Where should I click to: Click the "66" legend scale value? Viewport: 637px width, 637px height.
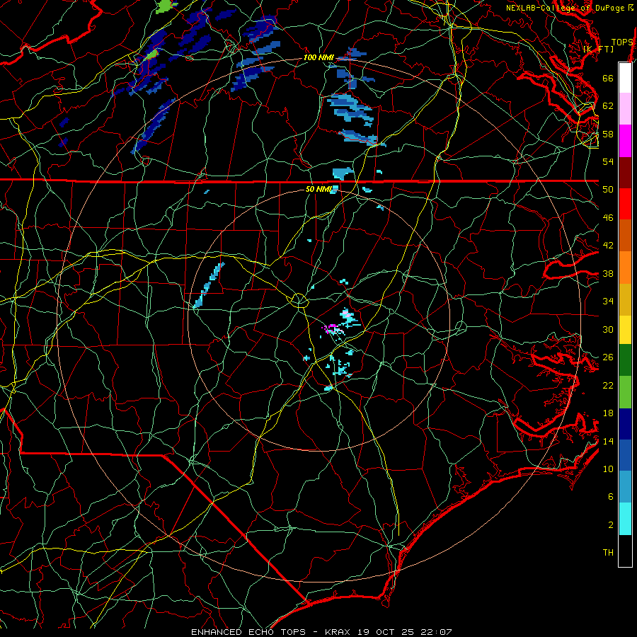click(x=608, y=78)
